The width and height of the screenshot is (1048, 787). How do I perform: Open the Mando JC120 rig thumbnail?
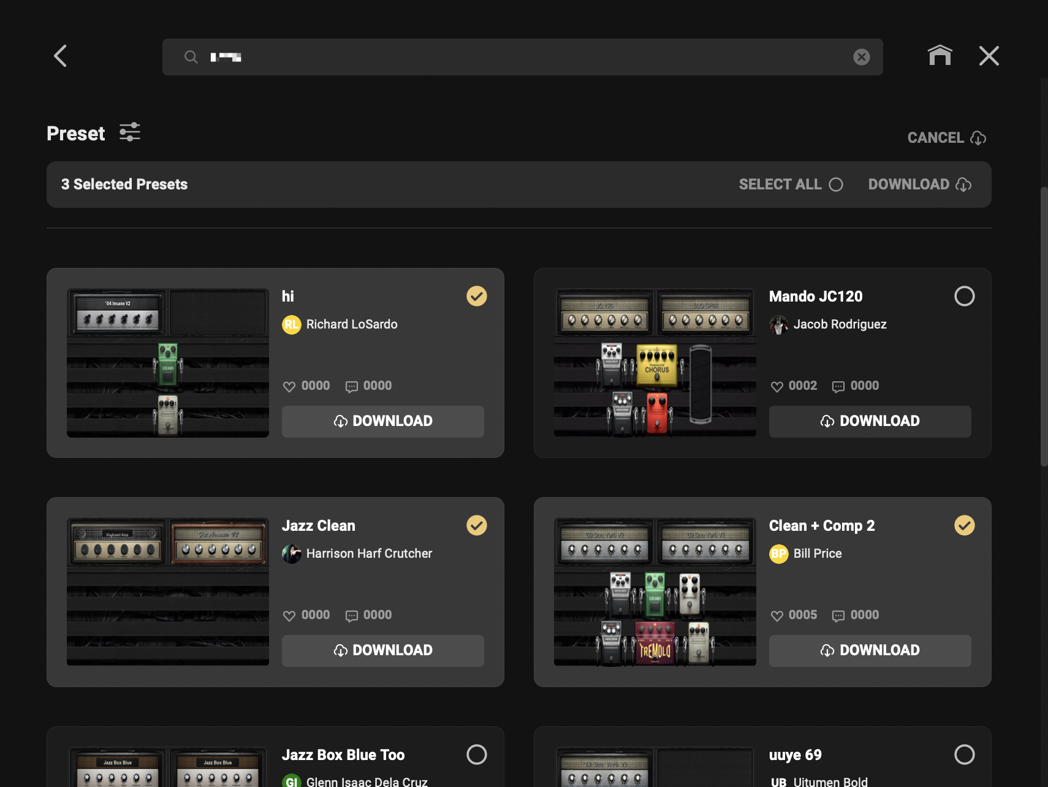[655, 363]
